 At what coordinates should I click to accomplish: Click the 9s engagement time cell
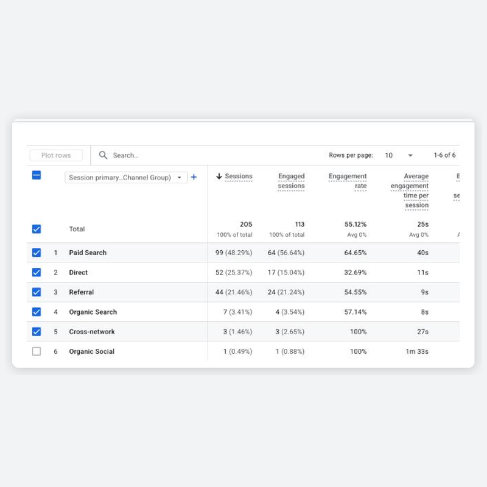tap(424, 292)
